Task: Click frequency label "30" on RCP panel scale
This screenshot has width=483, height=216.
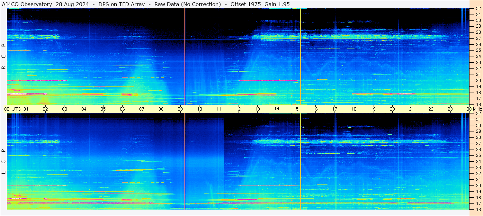Action: (x=478, y=20)
